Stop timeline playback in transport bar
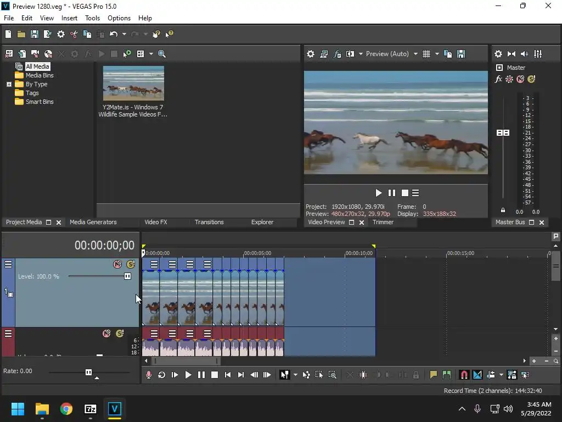The height and width of the screenshot is (422, 562). point(215,375)
